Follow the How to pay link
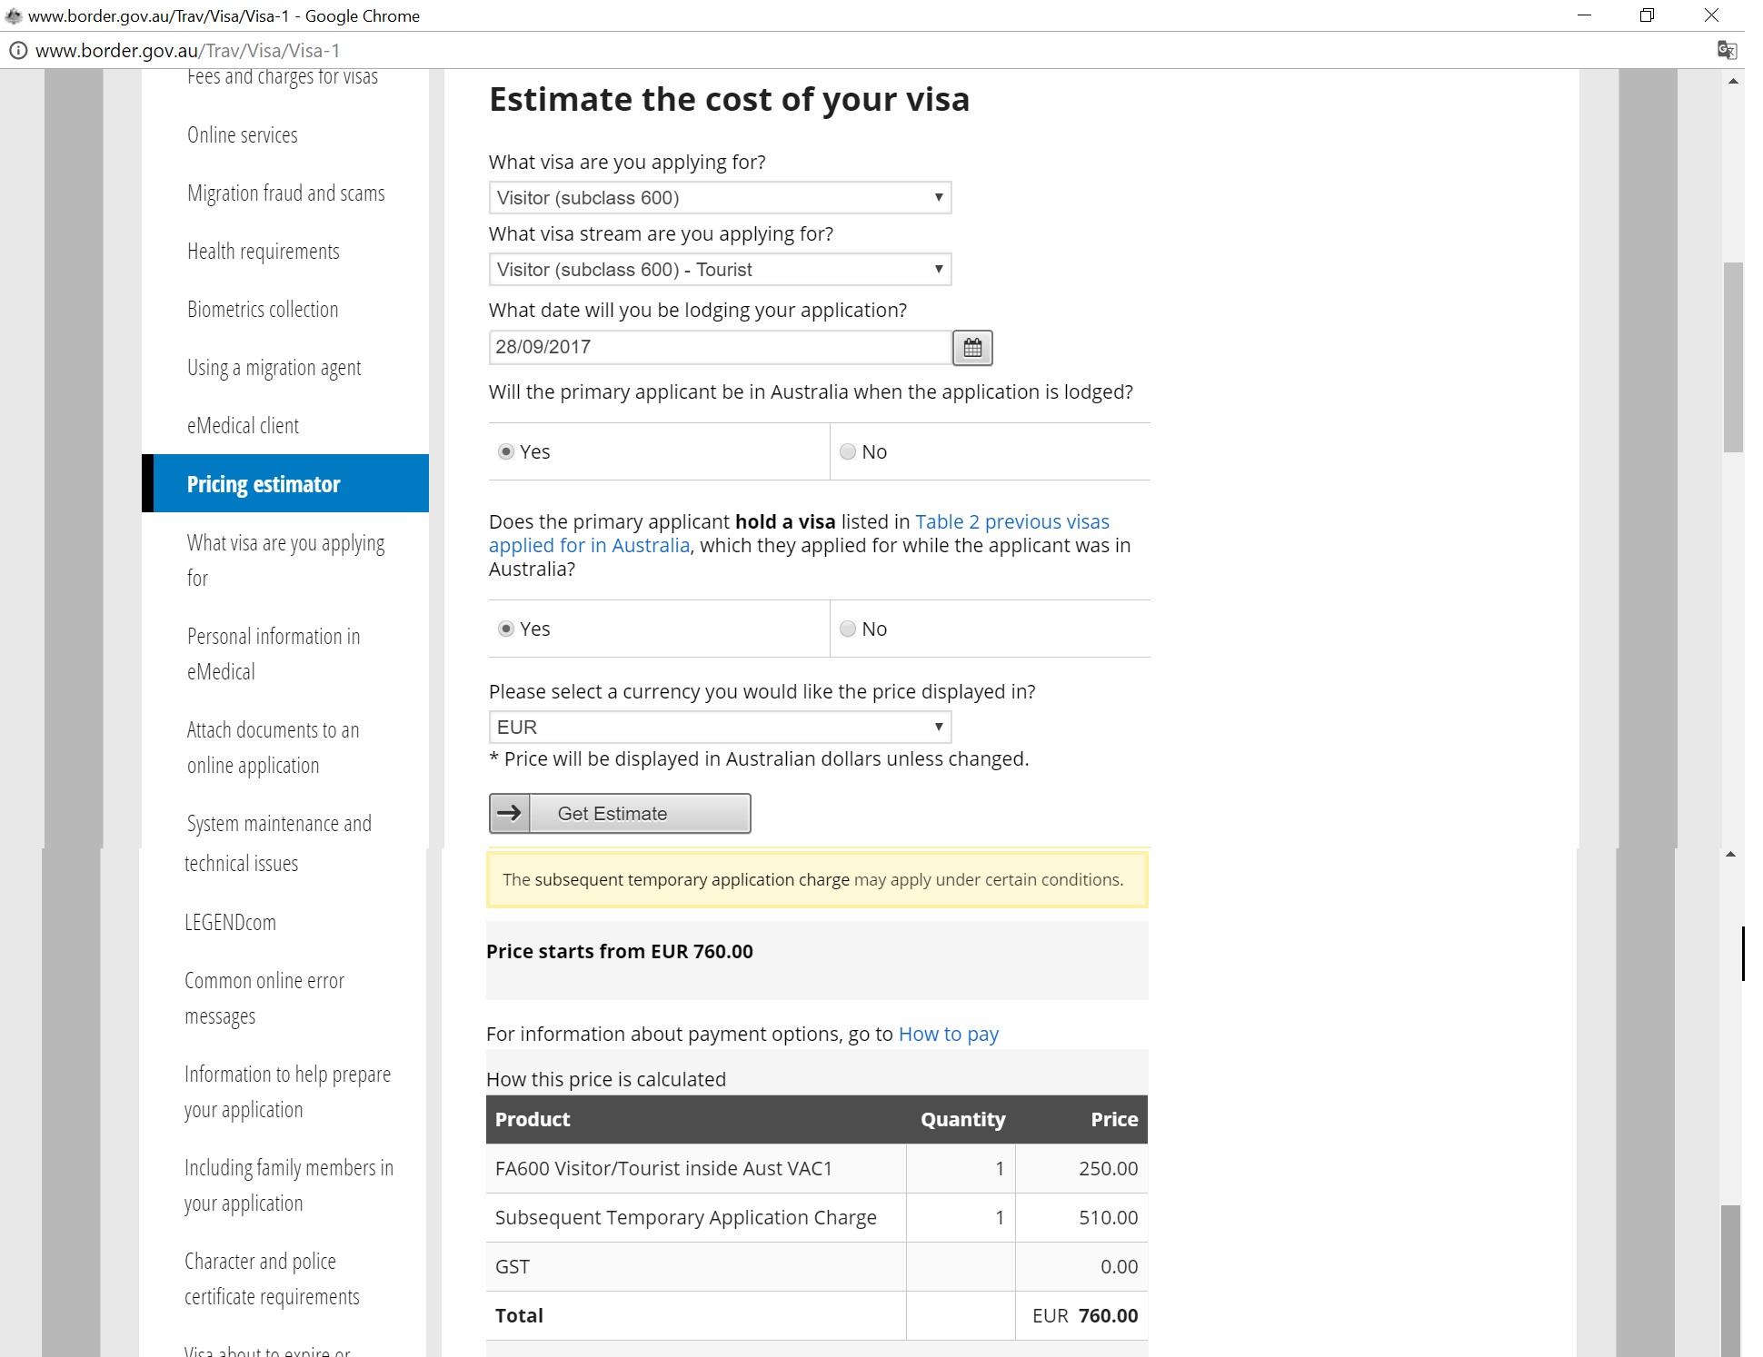 click(949, 1034)
